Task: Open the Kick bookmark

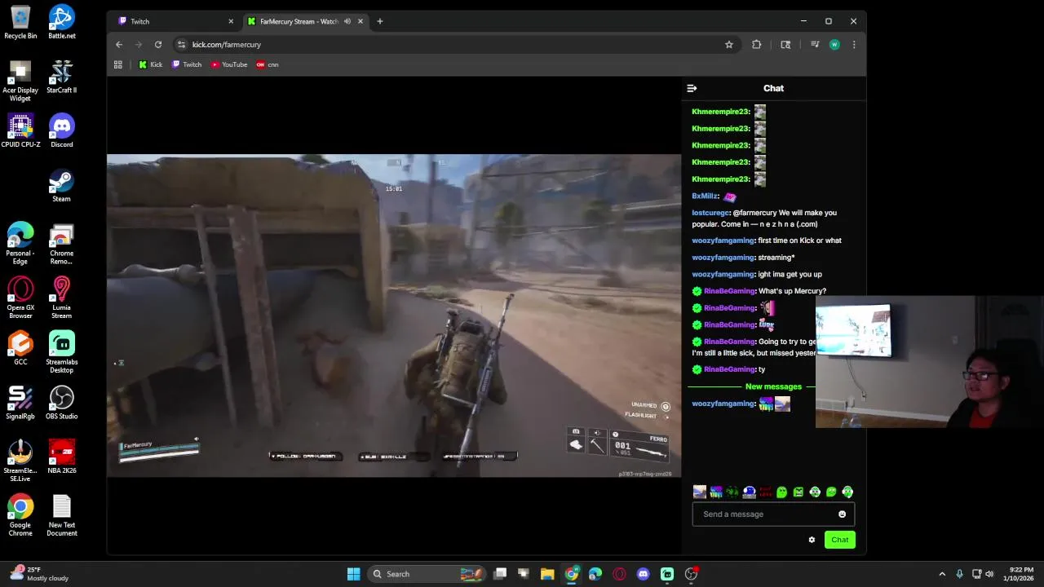Action: (x=150, y=64)
